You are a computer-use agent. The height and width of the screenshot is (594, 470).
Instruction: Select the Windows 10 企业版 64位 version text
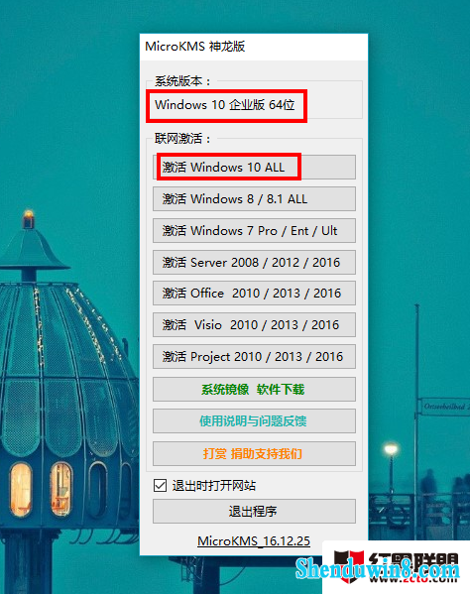(x=224, y=105)
